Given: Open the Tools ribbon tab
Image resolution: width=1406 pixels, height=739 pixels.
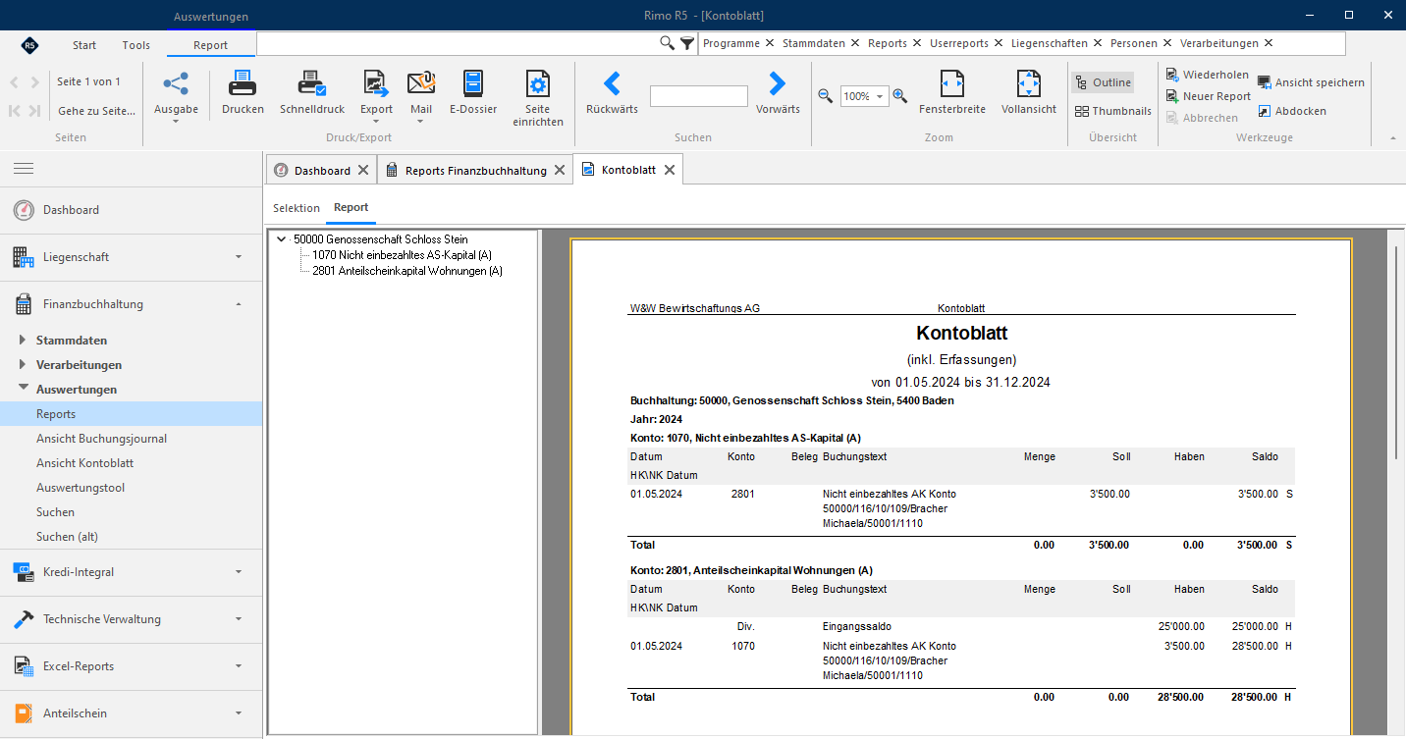Looking at the screenshot, I should [x=136, y=45].
